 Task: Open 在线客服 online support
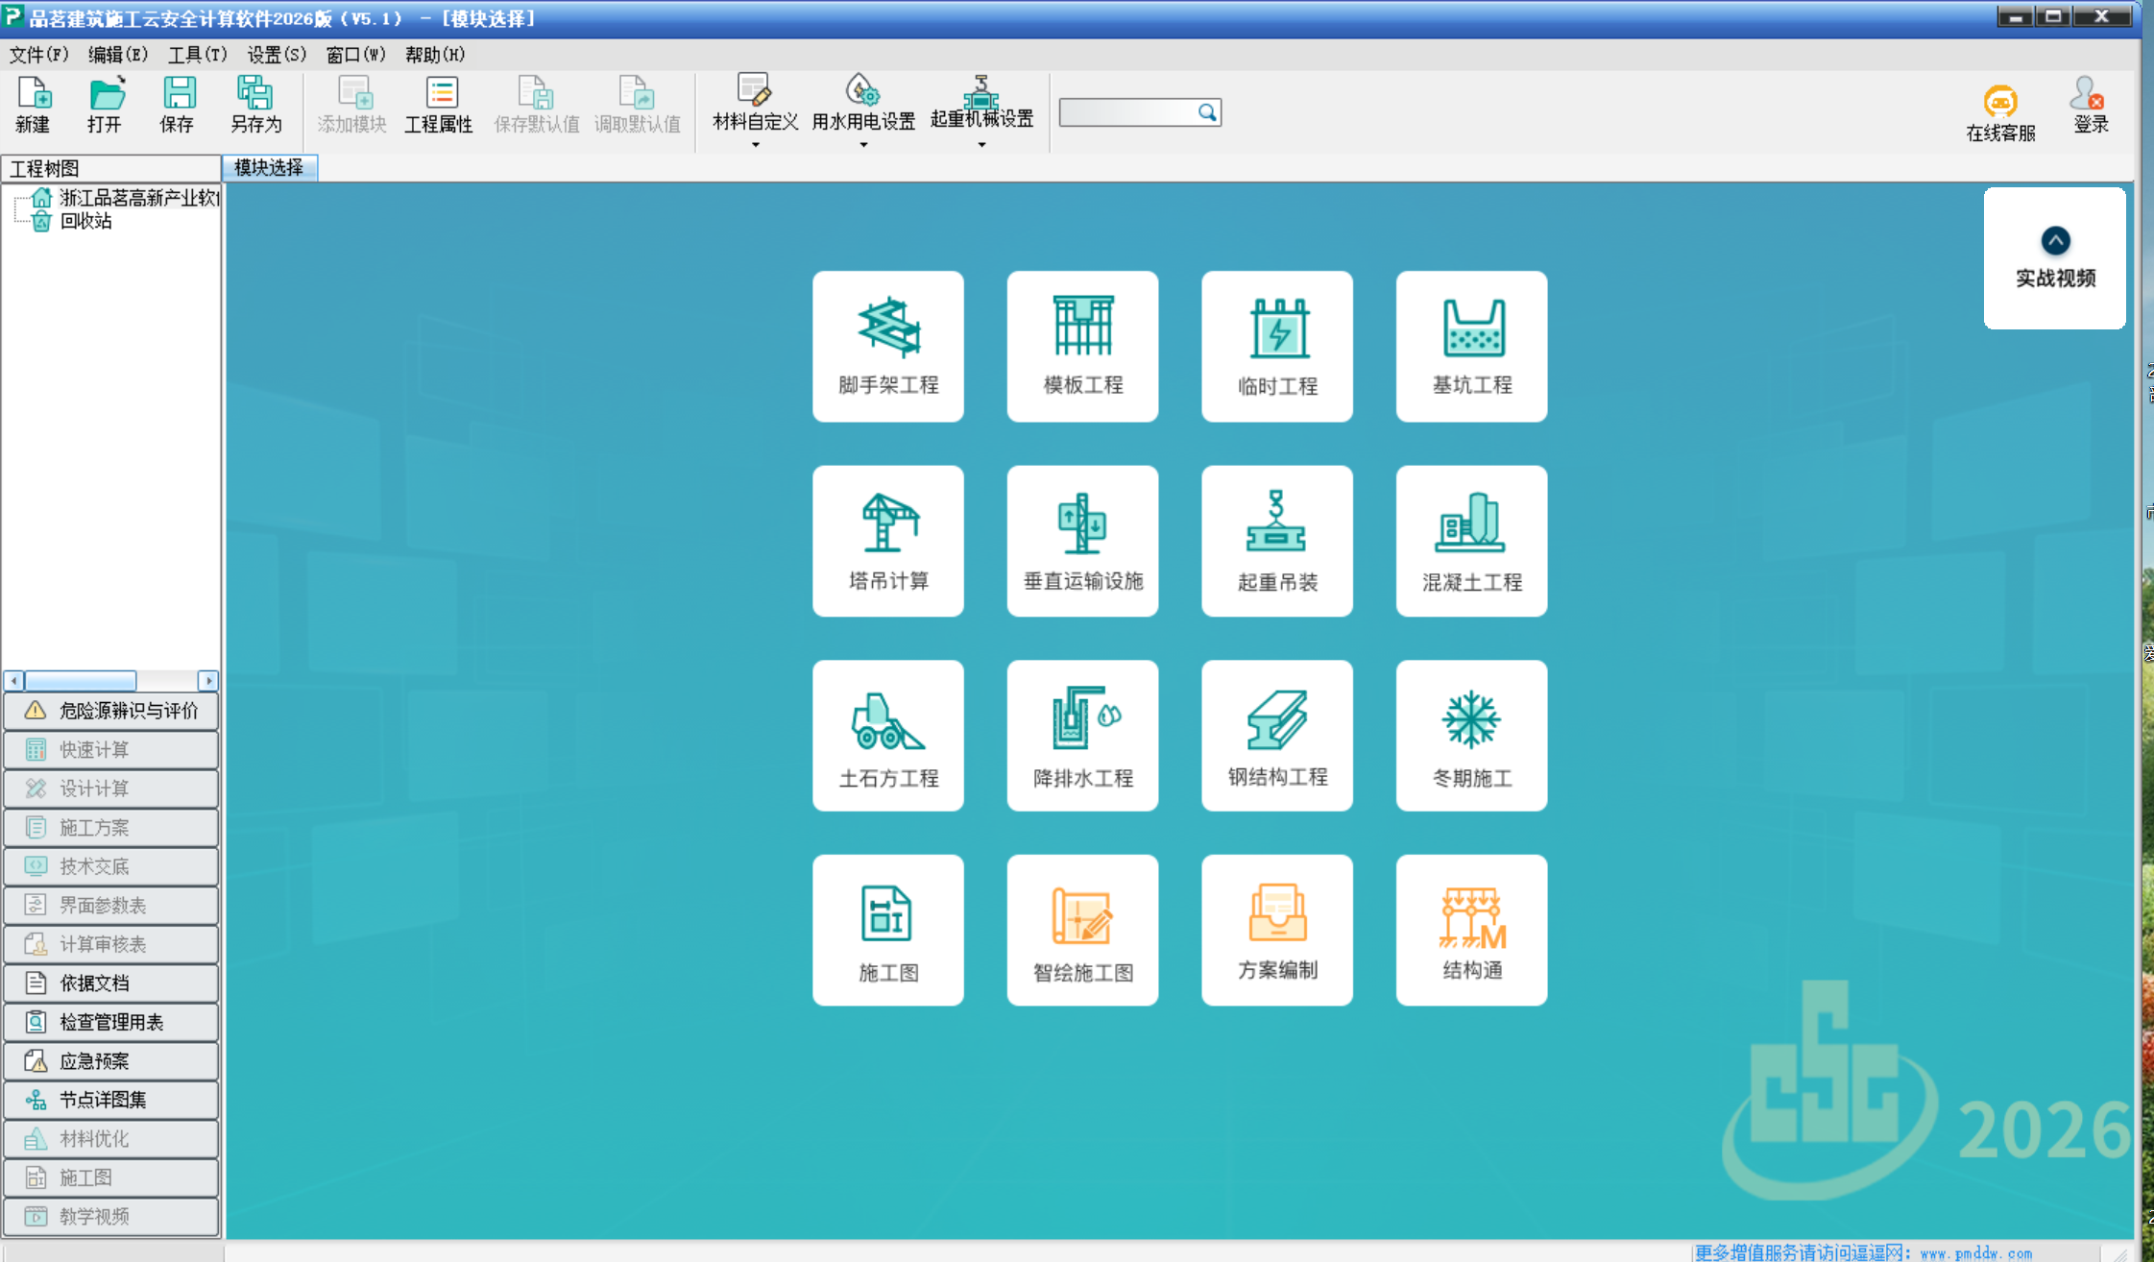[x=1999, y=112]
